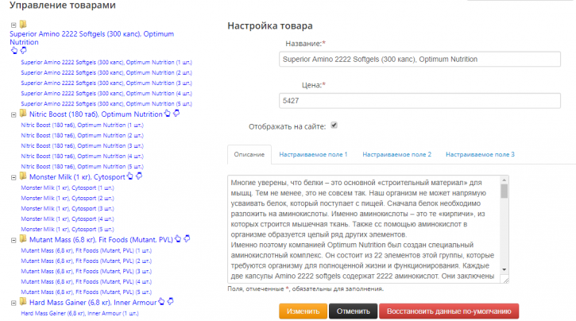576x321 pixels.
Task: Select 'Superior Amino 2222 Softgels ... (2 шт.)' row
Action: click(x=106, y=73)
